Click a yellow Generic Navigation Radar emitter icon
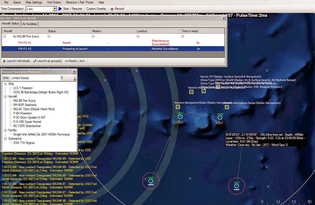315x205 pixels. [178, 107]
